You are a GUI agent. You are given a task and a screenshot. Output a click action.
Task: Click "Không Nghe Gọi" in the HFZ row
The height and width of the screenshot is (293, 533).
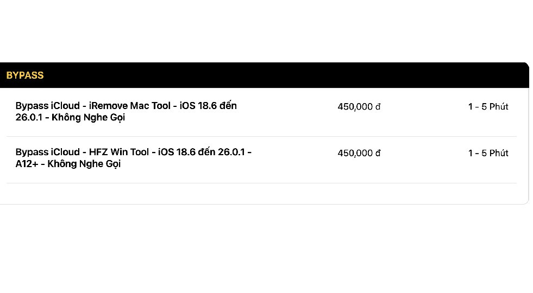(84, 164)
